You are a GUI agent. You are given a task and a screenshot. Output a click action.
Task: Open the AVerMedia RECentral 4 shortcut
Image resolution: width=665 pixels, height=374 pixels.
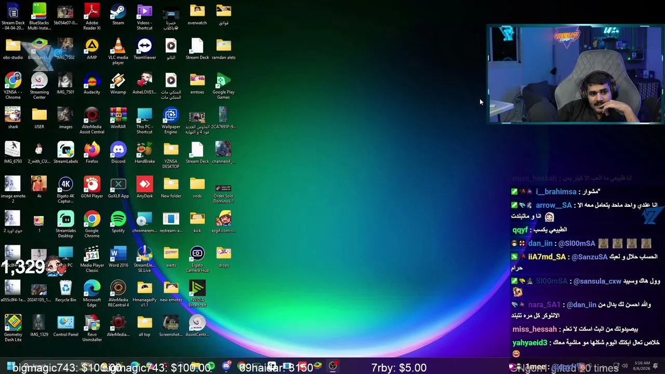tap(118, 293)
